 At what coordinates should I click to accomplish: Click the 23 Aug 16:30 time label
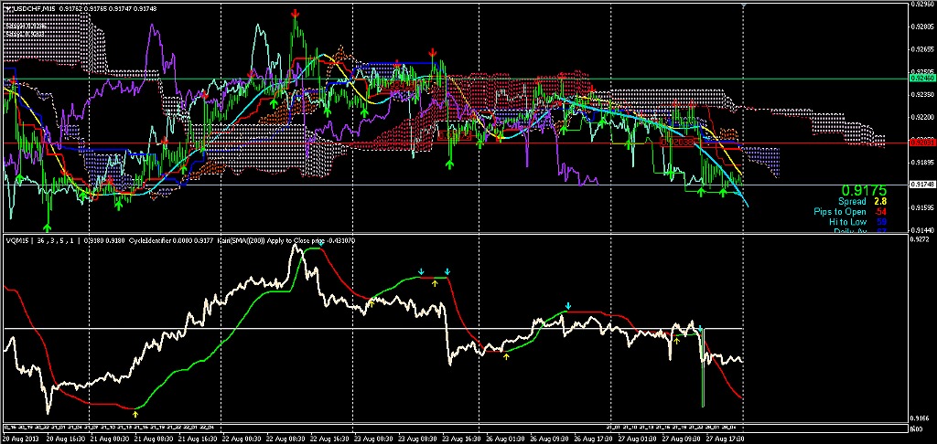459,438
